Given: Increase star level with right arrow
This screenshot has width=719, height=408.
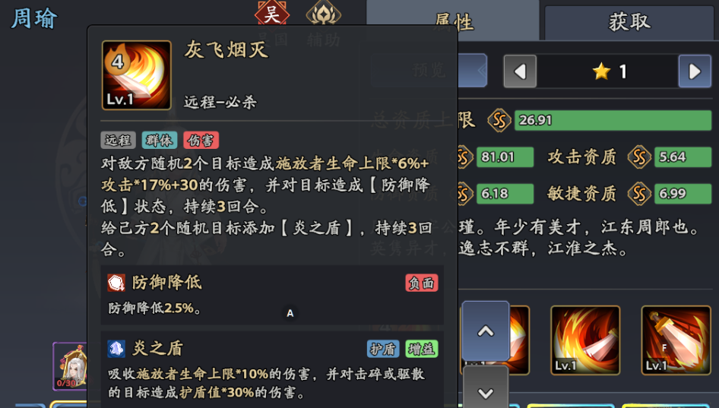Looking at the screenshot, I should (x=695, y=71).
